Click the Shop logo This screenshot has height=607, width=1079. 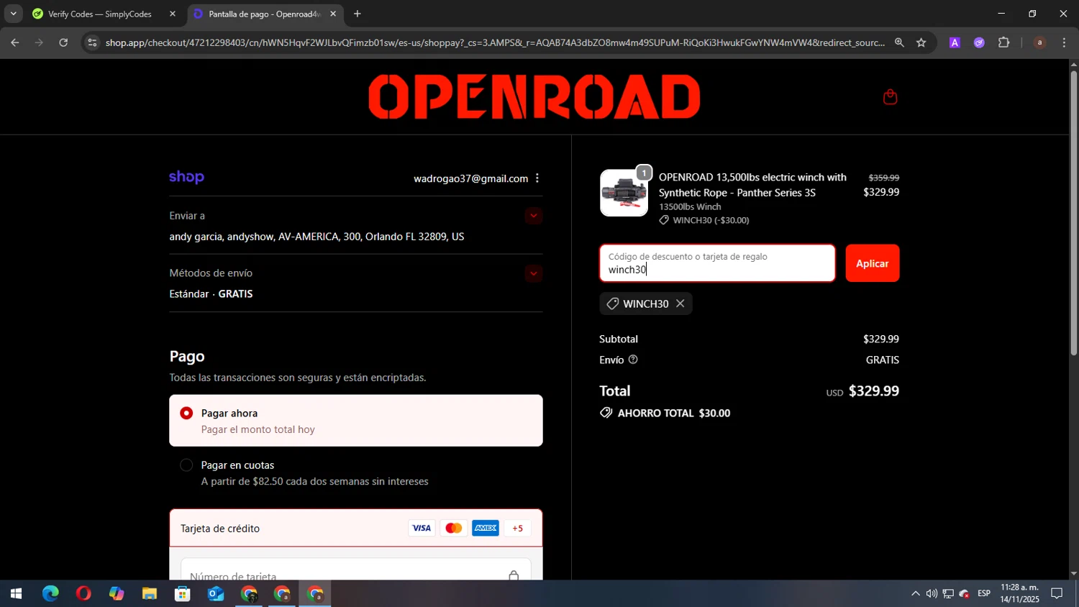tap(187, 178)
